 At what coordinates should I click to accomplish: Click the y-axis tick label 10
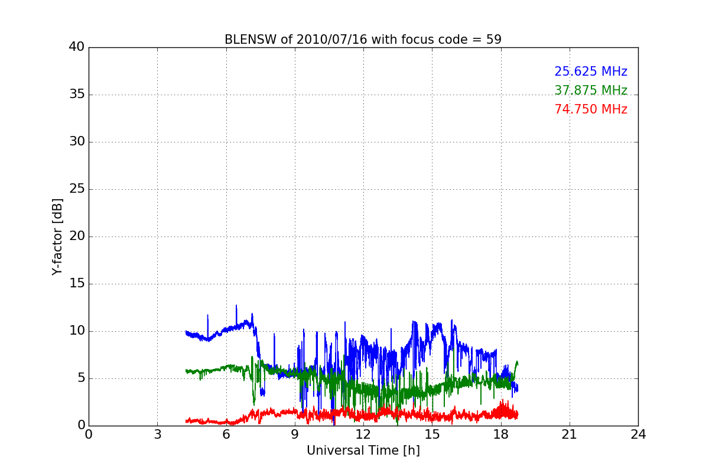[77, 331]
